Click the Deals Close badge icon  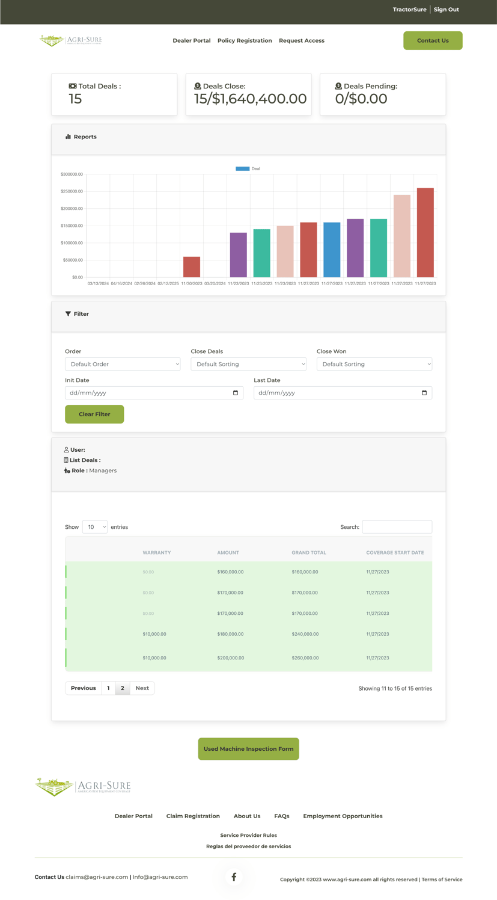[x=198, y=85]
